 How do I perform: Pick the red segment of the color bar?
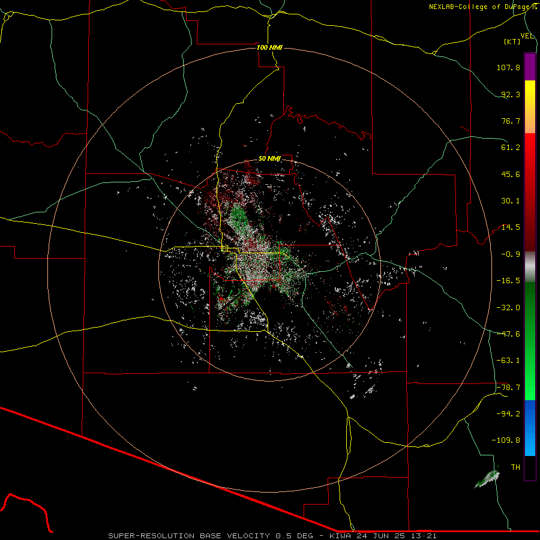tap(530, 192)
